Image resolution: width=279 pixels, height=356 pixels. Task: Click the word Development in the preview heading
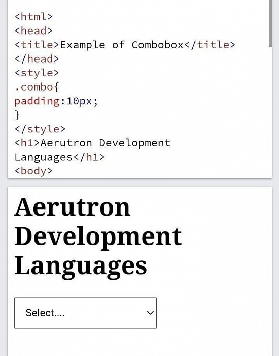point(98,238)
